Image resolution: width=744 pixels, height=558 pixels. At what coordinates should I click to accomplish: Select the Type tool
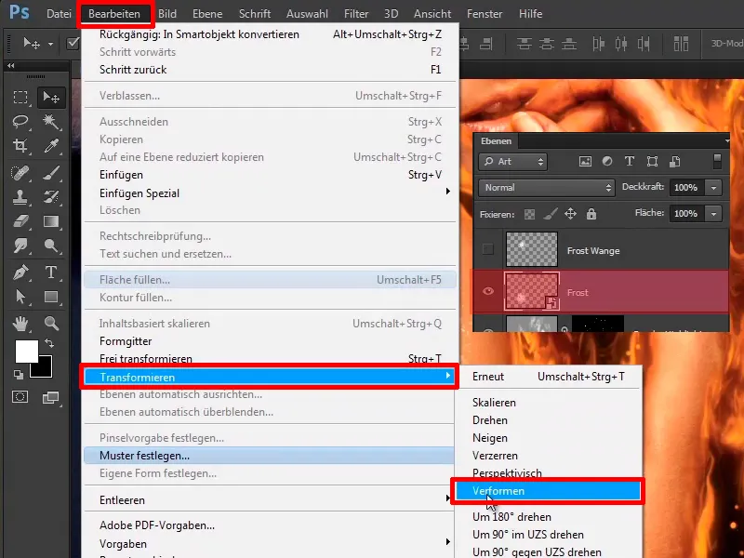tap(51, 272)
